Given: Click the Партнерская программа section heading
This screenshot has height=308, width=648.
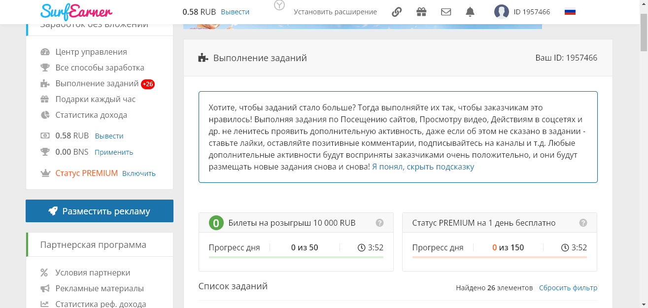Looking at the screenshot, I should (x=93, y=245).
